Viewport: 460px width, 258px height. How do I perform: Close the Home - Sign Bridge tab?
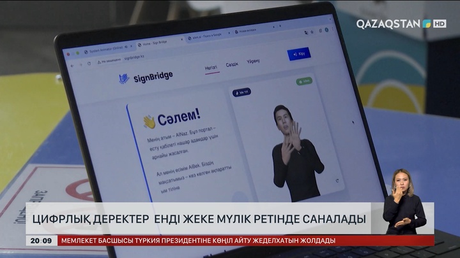(x=182, y=39)
